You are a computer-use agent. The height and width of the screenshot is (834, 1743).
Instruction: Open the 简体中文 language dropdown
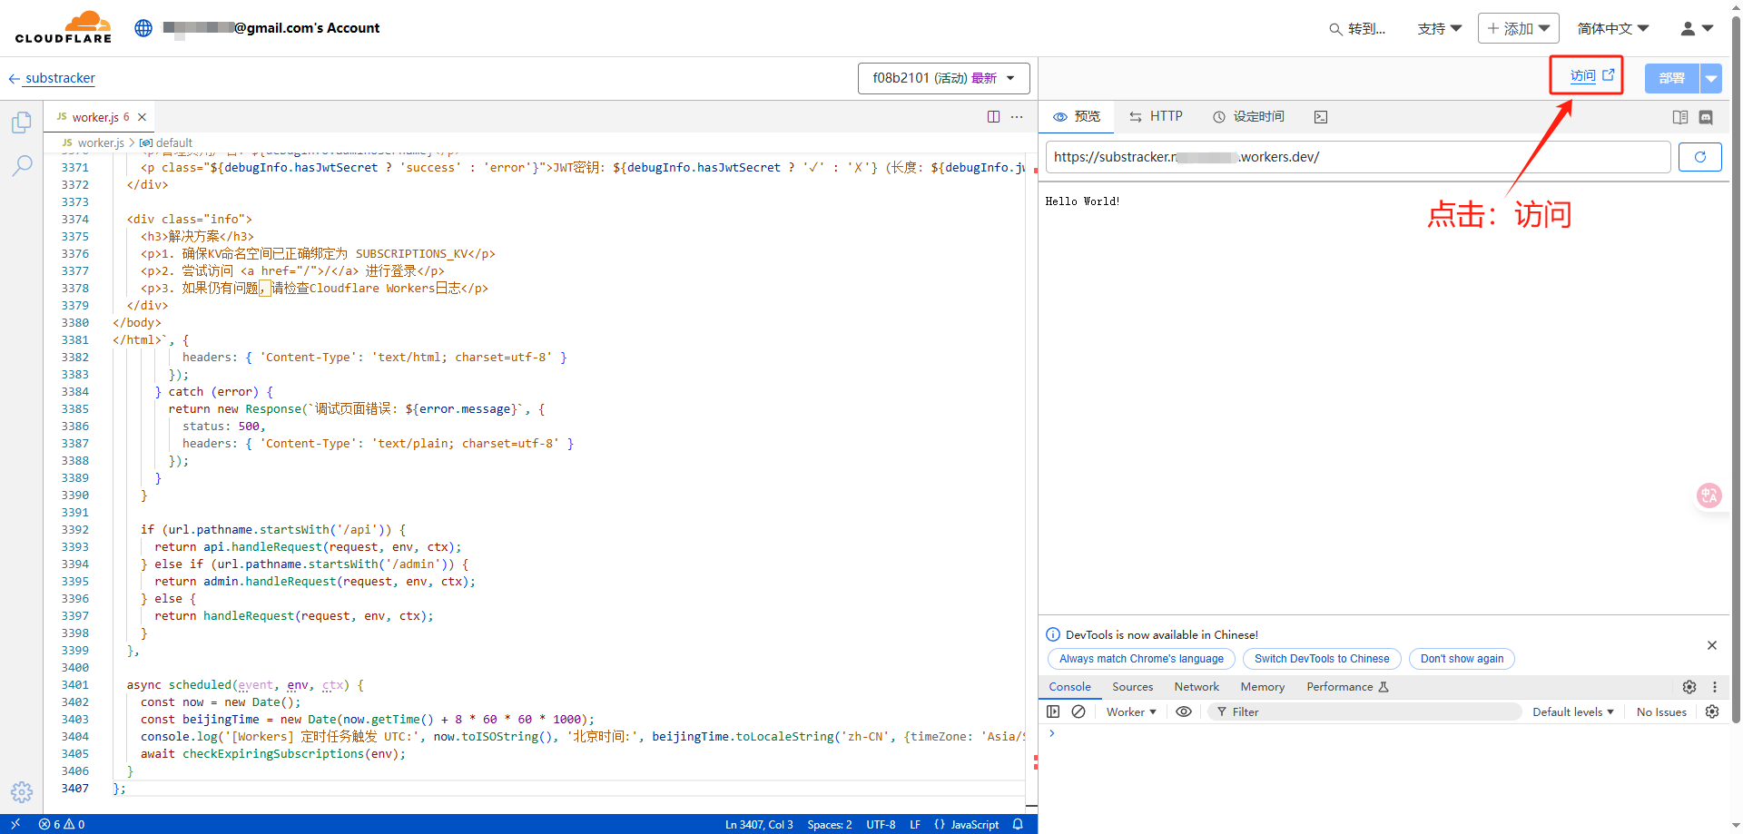click(x=1613, y=29)
